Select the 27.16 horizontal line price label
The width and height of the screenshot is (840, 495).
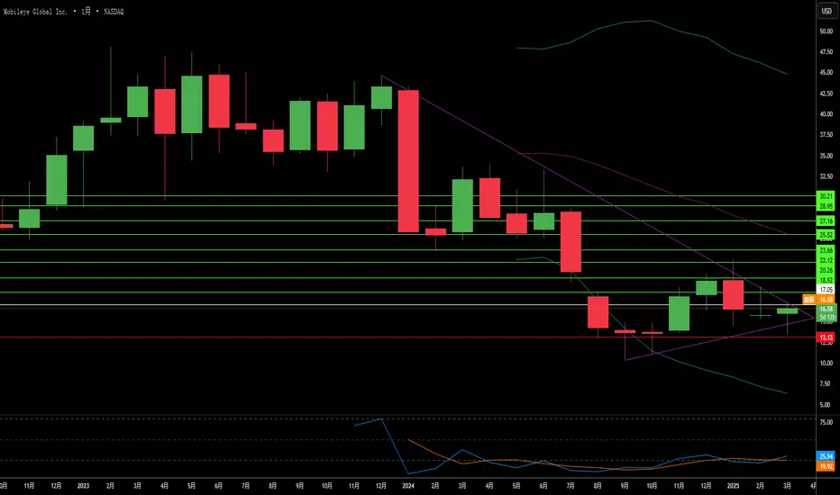(826, 221)
